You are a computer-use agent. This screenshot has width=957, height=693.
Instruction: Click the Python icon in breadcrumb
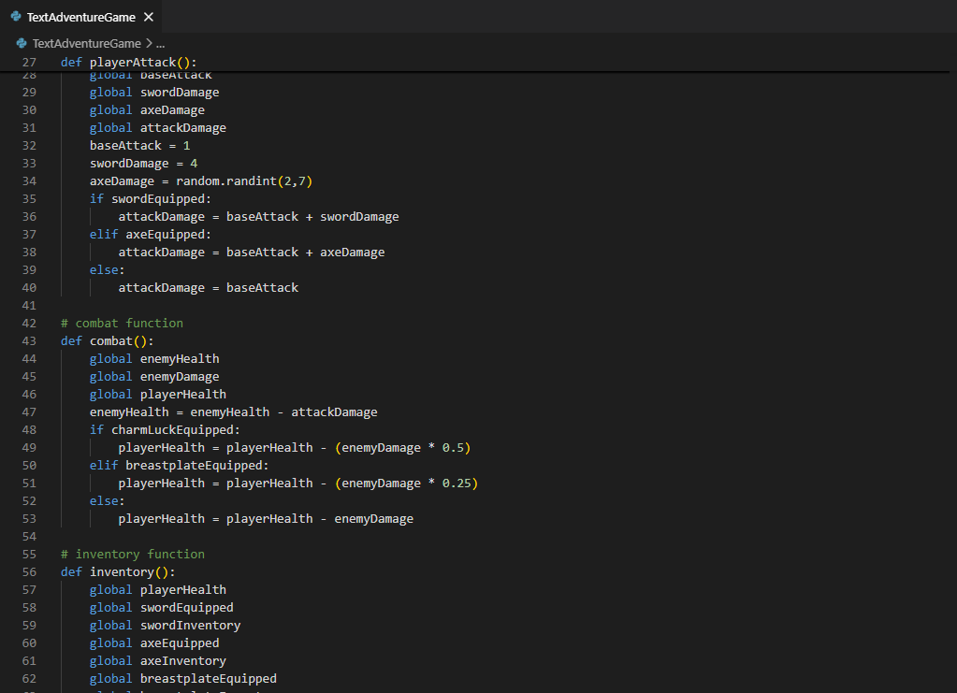pyautogui.click(x=22, y=43)
